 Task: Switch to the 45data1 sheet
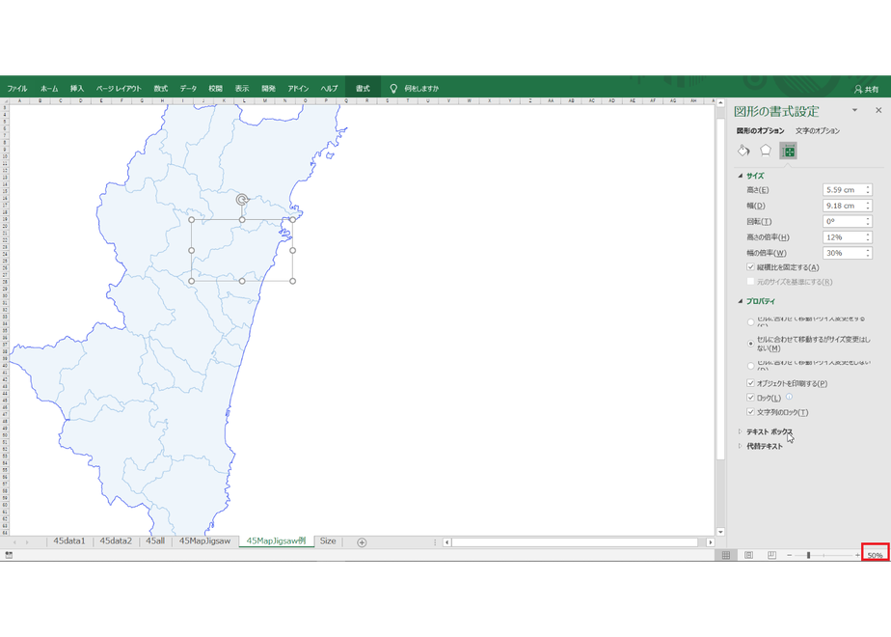coord(69,540)
